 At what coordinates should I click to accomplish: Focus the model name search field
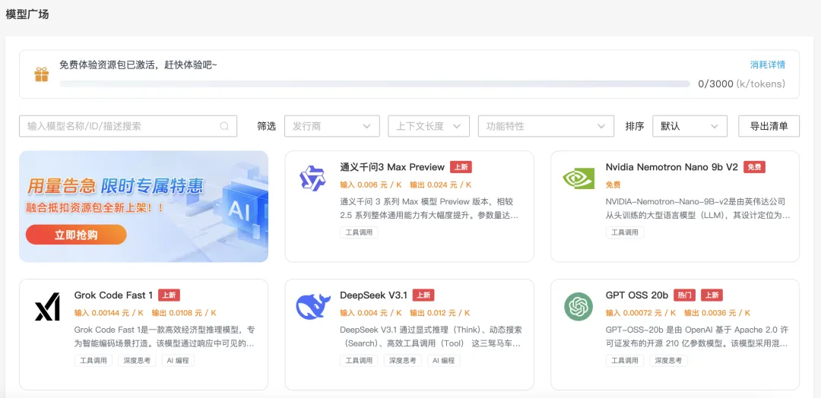point(122,126)
